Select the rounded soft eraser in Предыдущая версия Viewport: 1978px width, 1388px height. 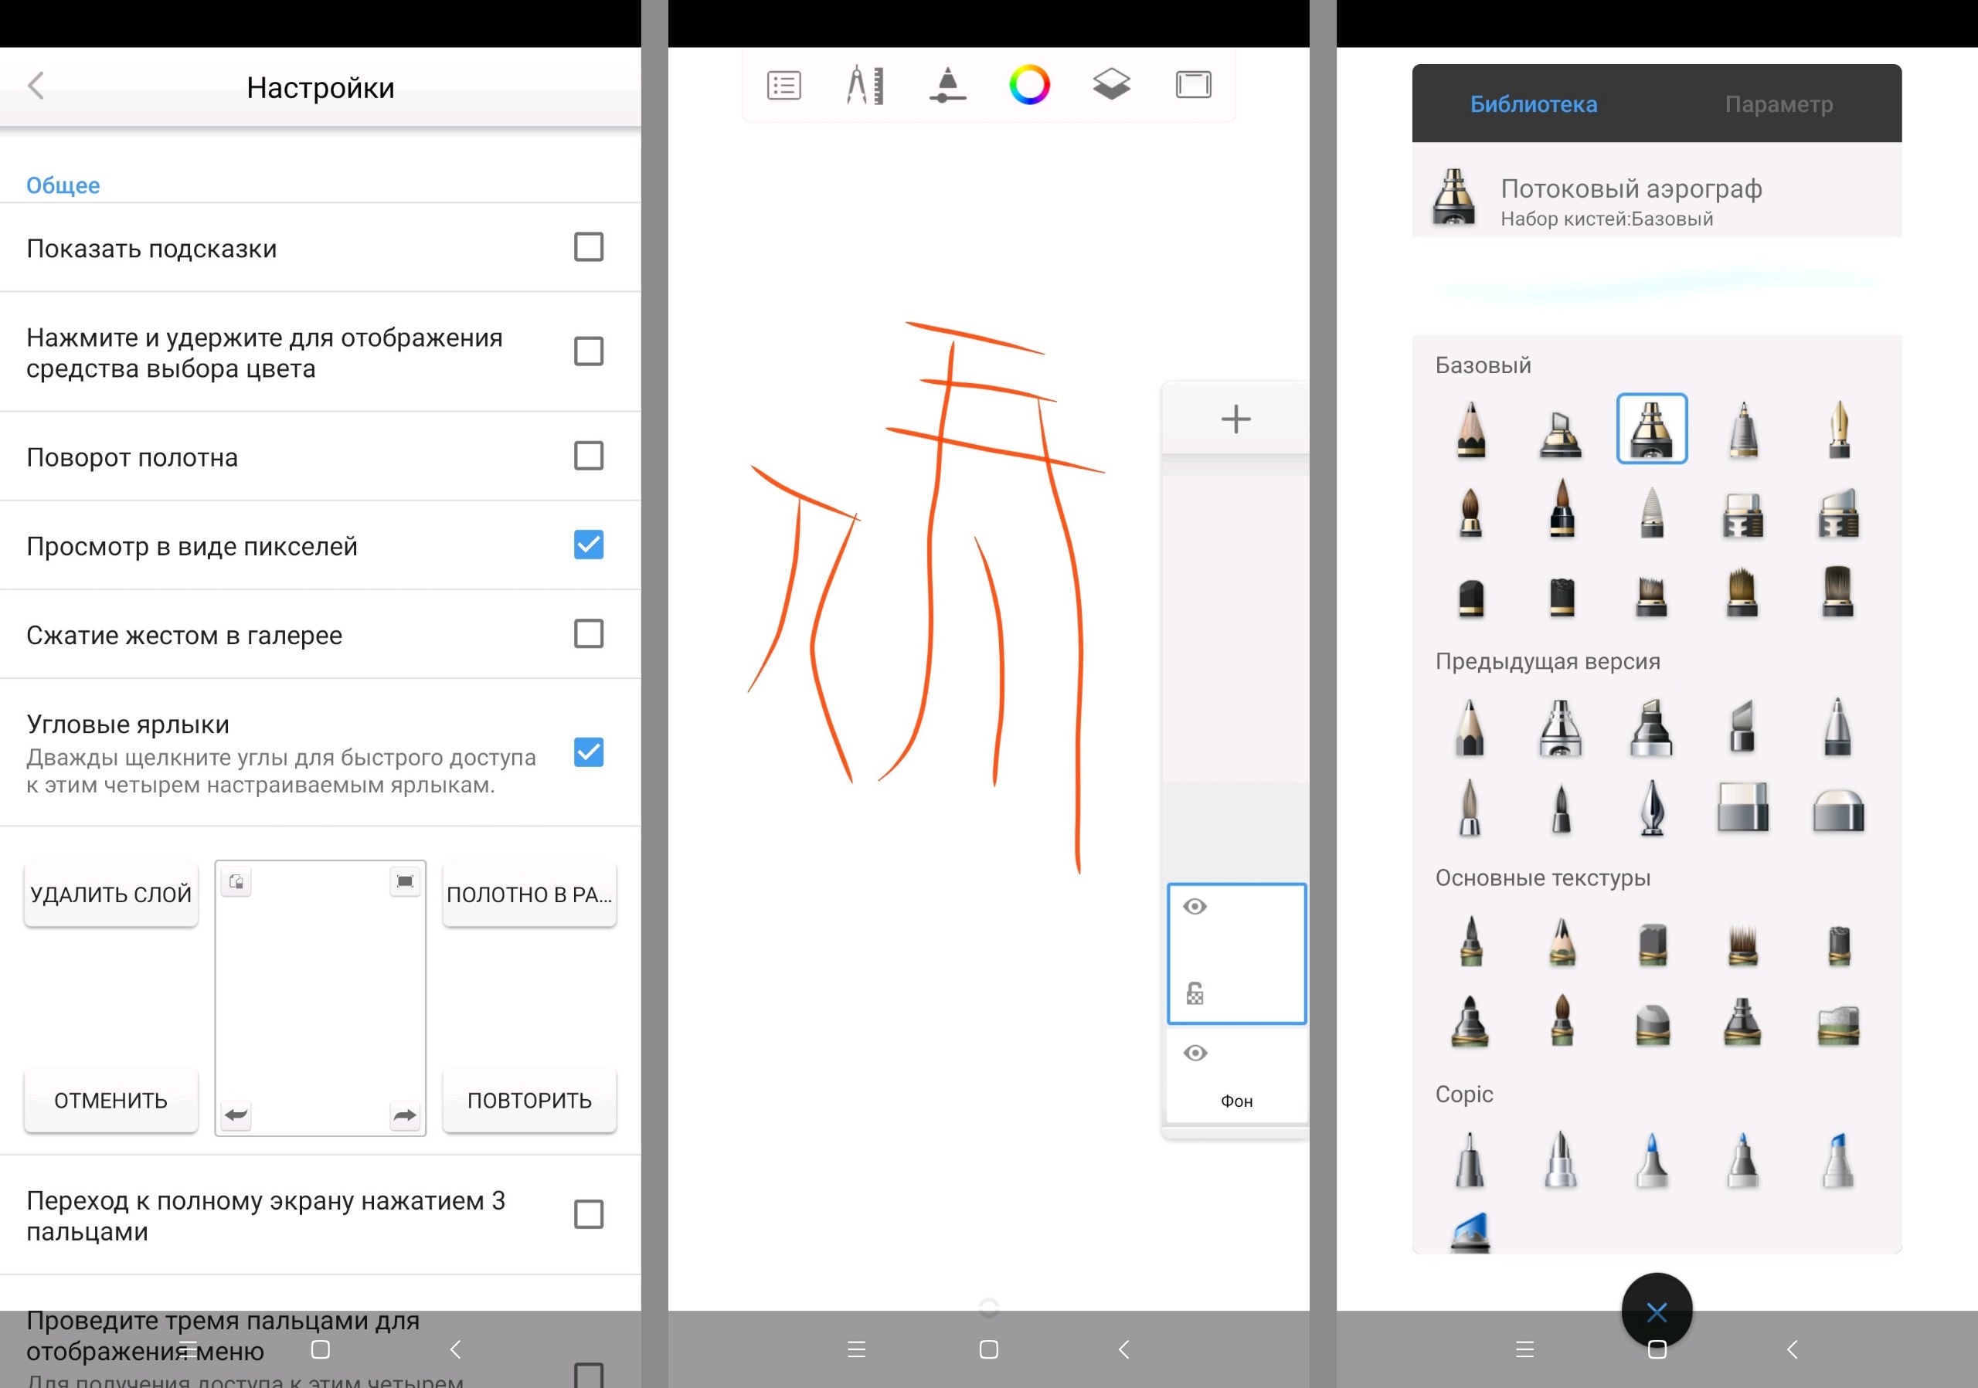pos(1838,810)
